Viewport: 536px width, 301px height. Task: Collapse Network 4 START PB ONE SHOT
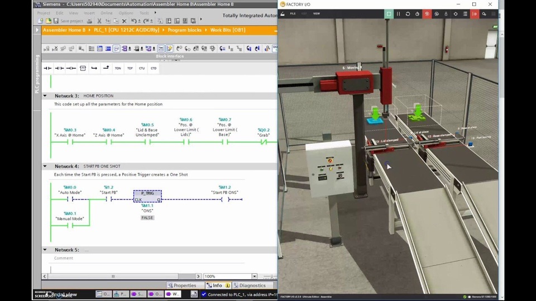click(x=45, y=166)
